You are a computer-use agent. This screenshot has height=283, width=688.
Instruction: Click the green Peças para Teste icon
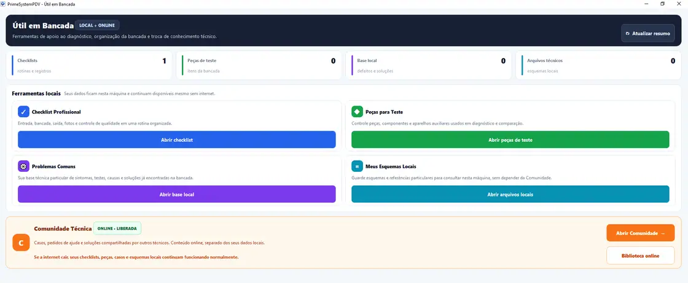coord(357,112)
